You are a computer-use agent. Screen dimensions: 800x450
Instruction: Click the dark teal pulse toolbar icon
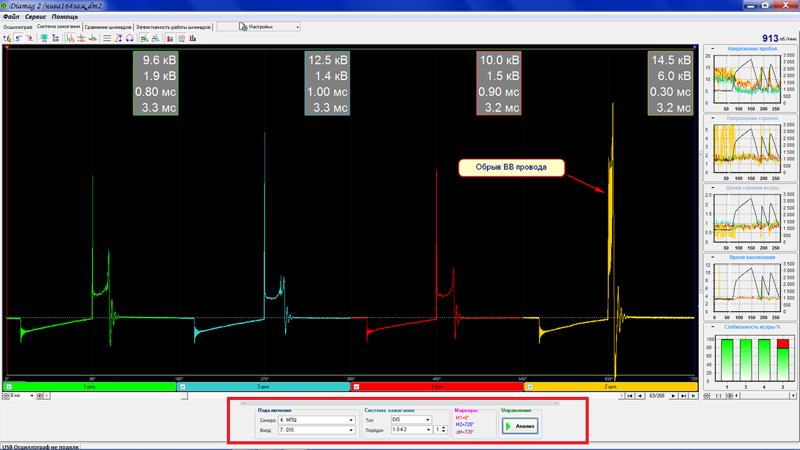tap(155, 38)
